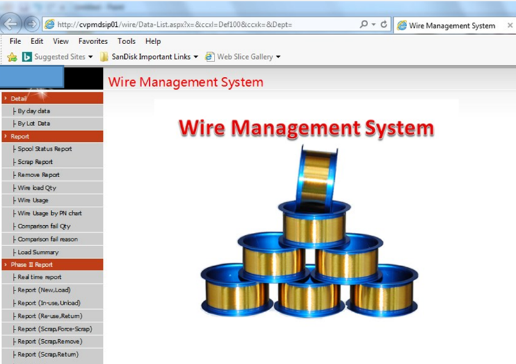Click the SanDisk Important Links folder icon

tap(104, 57)
